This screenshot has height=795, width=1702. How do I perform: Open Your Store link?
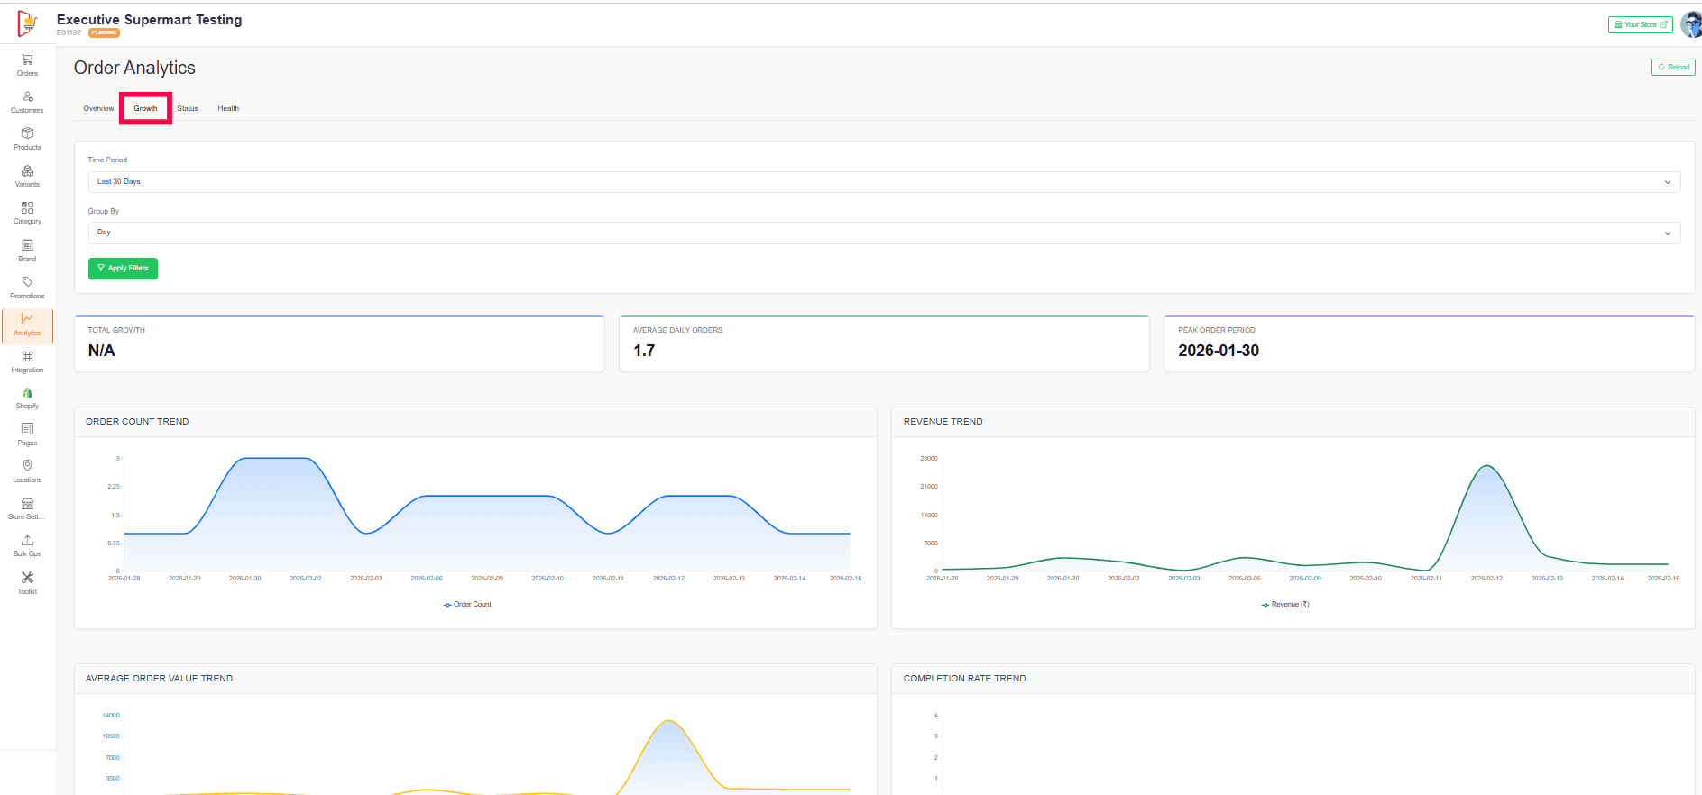(1640, 25)
